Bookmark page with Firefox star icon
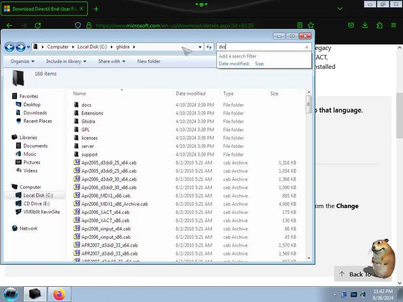Screen dimensions: 403x302 pos(311,25)
